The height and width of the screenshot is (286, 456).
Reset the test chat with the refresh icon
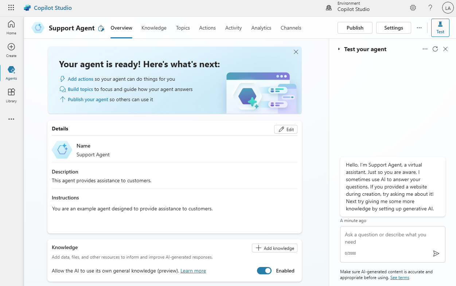(435, 49)
